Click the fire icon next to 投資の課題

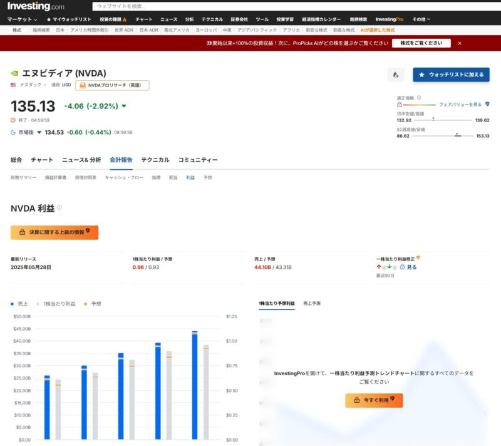coord(124,19)
